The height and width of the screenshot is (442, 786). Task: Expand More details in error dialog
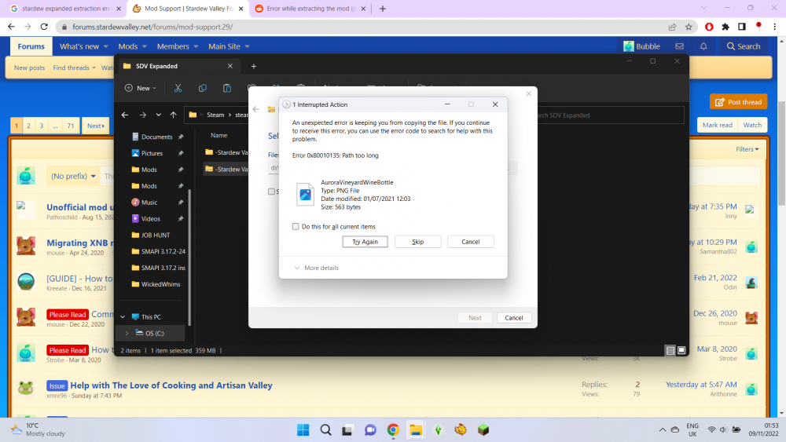pyautogui.click(x=317, y=268)
